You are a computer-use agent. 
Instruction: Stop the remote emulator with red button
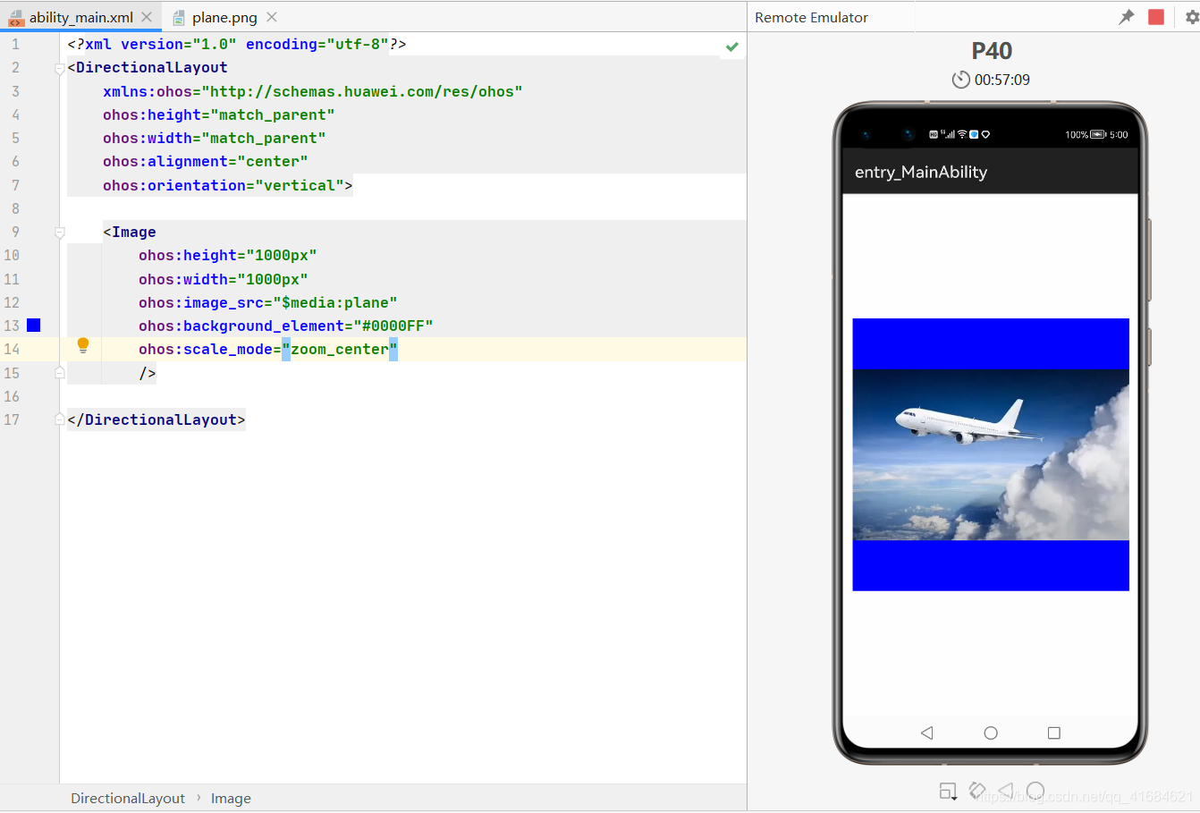point(1156,17)
